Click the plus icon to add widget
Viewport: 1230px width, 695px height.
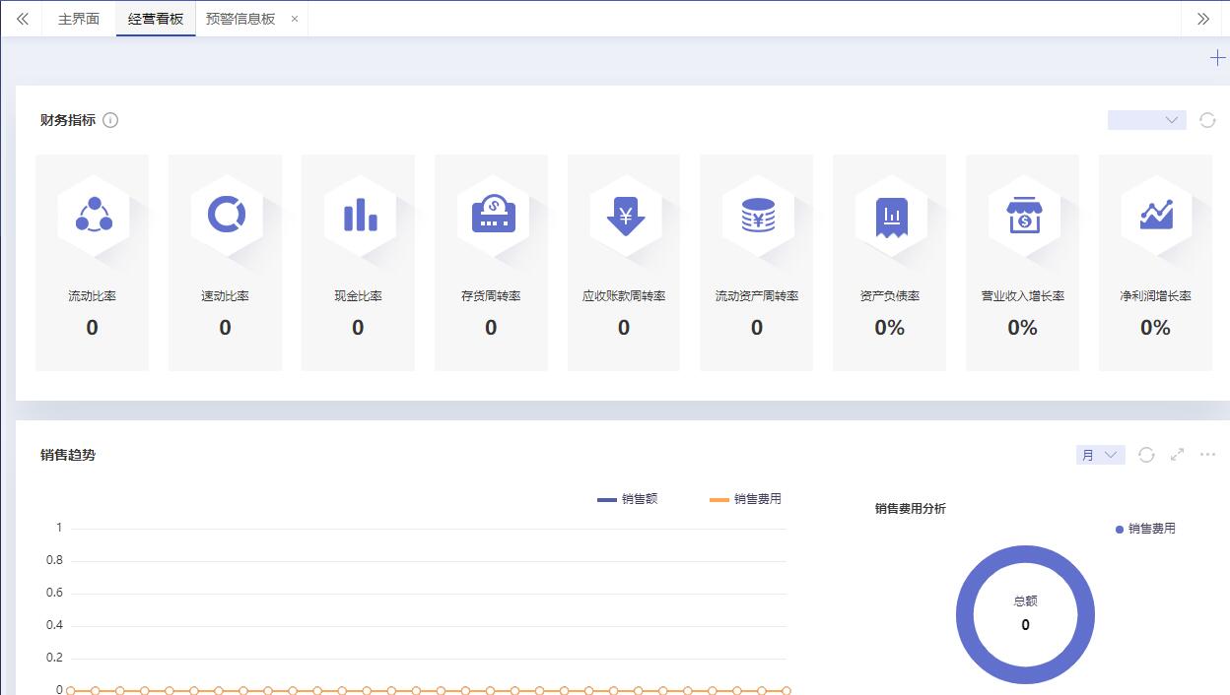1218,58
